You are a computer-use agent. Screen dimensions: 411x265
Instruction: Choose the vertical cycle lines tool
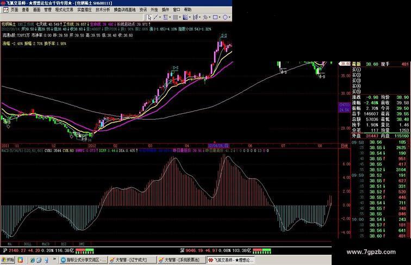click(x=176, y=17)
